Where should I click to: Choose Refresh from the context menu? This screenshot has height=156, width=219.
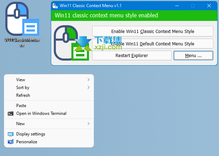point(49,95)
